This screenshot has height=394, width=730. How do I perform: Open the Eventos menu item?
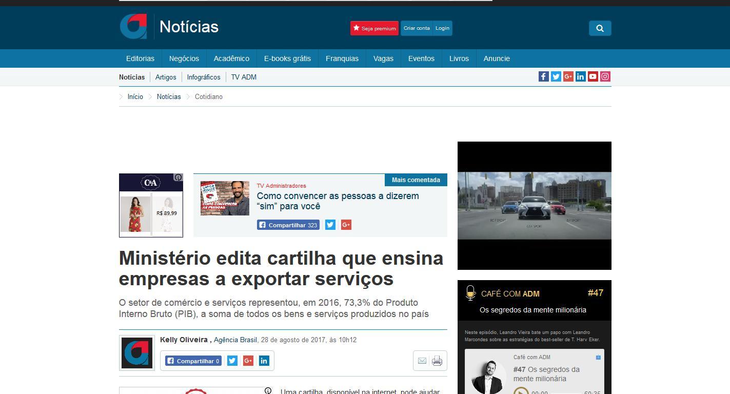pos(421,58)
